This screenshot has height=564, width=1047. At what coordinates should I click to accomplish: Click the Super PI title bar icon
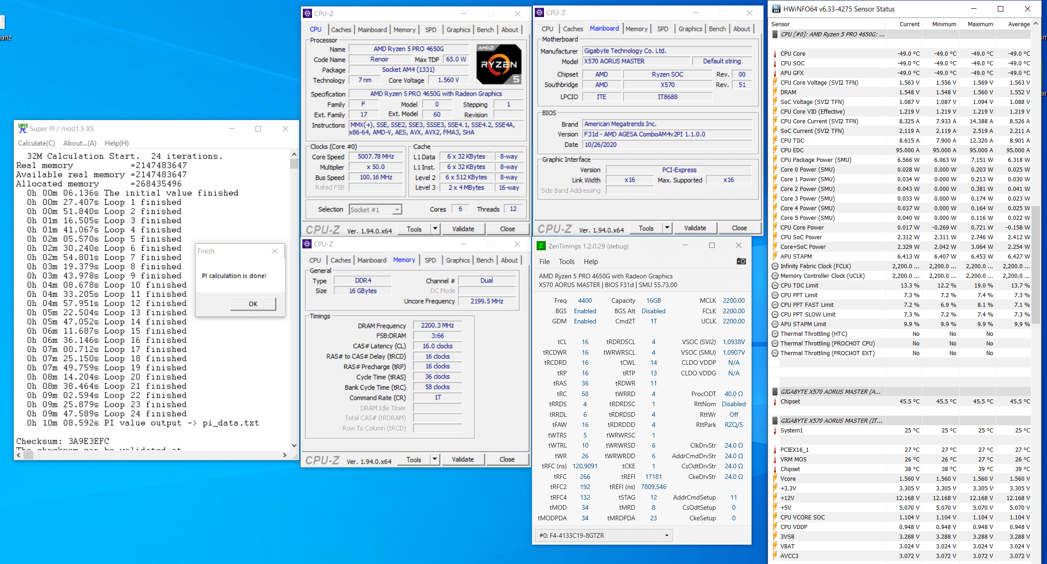pyautogui.click(x=23, y=128)
